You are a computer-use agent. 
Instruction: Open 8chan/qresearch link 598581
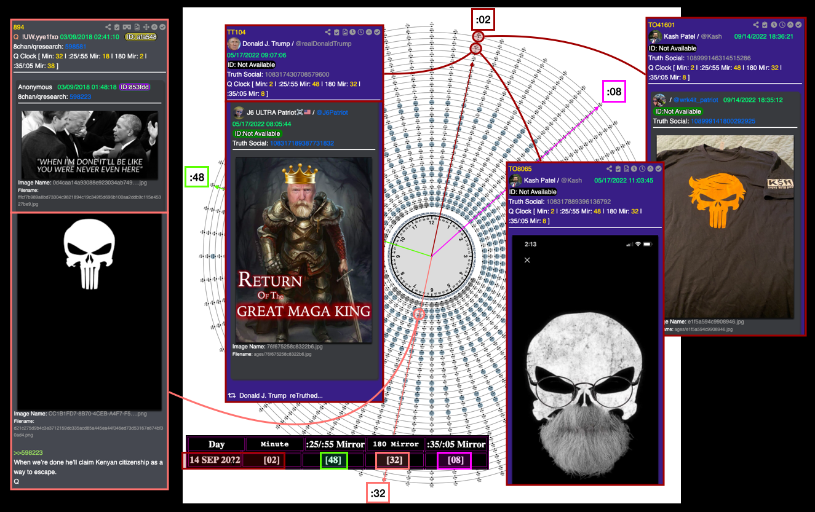(76, 47)
